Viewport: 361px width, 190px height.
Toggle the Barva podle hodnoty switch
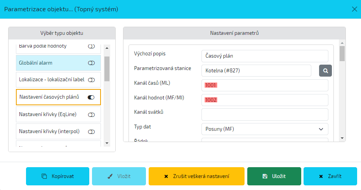[x=91, y=46]
